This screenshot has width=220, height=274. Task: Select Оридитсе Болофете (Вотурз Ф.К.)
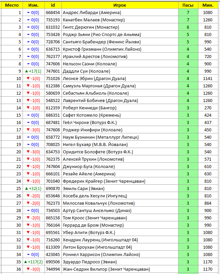[120, 152]
